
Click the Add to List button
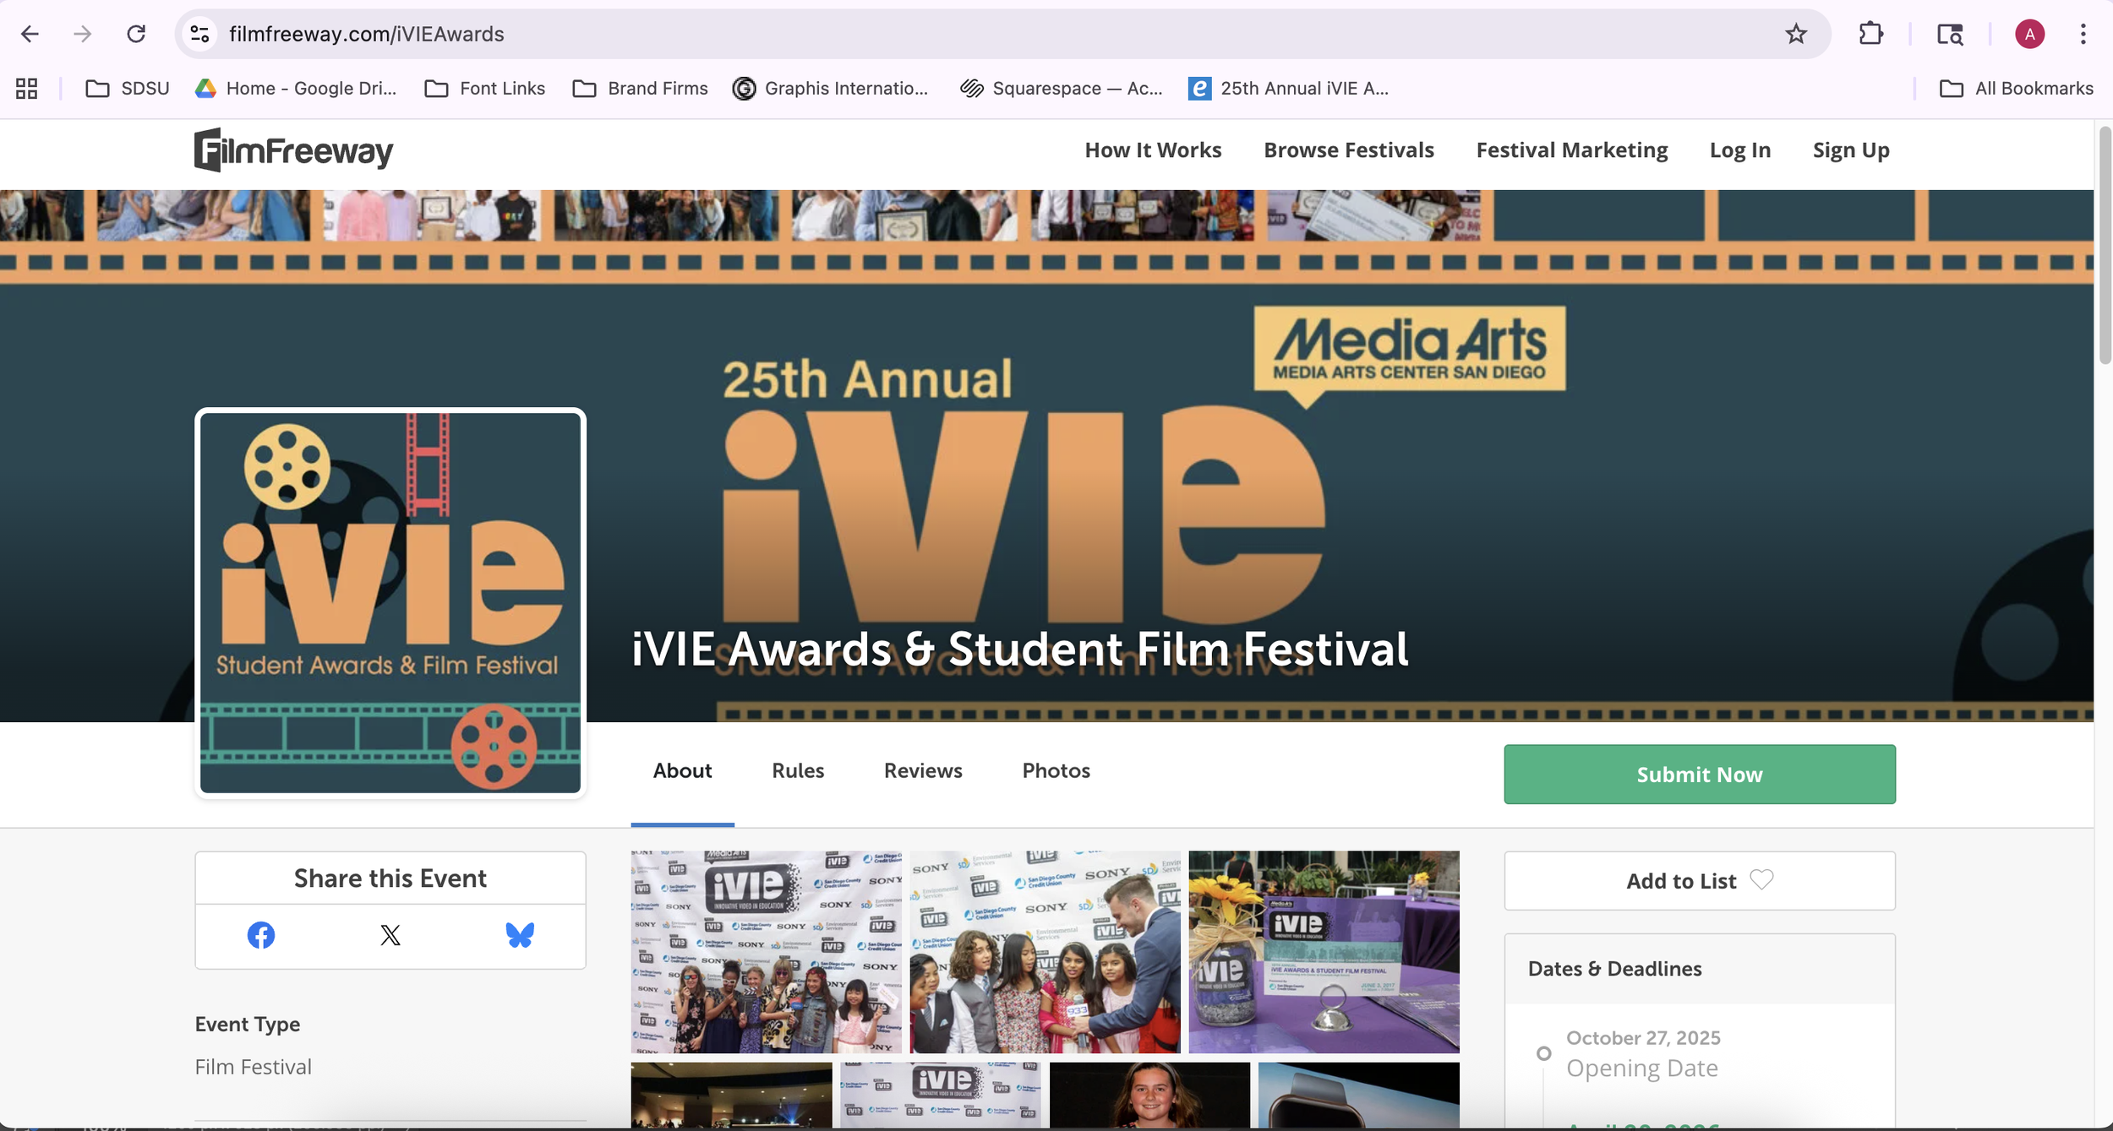(1700, 881)
